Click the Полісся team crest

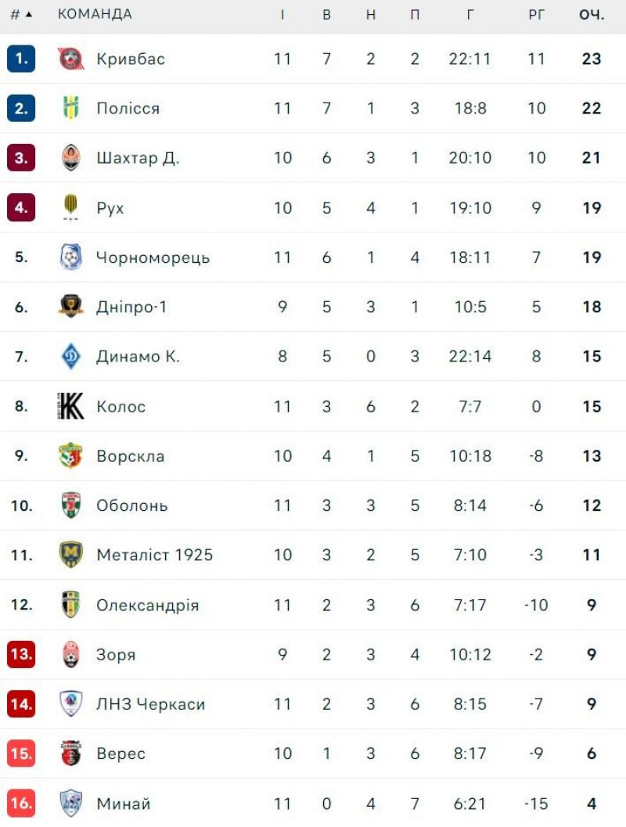70,108
